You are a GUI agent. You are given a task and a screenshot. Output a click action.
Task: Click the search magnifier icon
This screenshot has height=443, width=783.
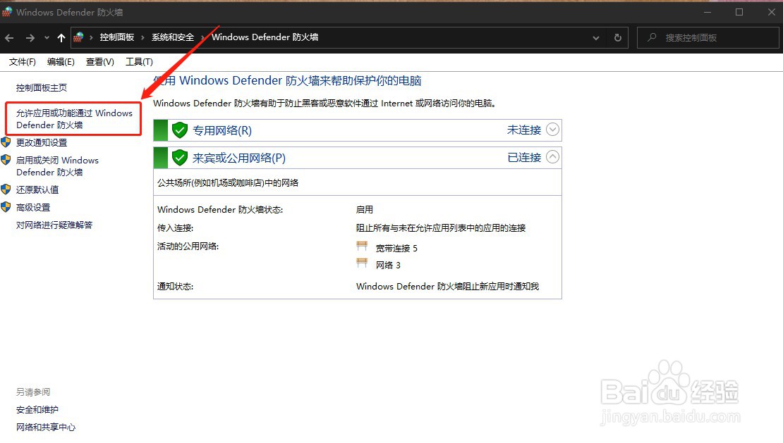(652, 37)
